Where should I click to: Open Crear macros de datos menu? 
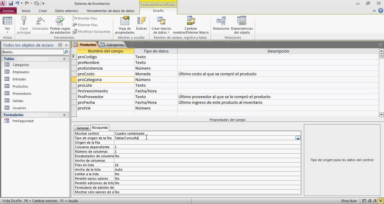click(161, 25)
